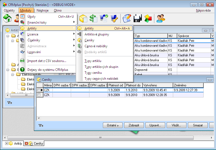Screen dimensions: 216x150
Task: Click the X icon on Artikly tab
Action: [7, 143]
